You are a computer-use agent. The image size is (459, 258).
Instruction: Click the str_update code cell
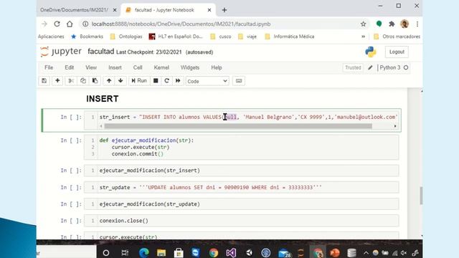coord(242,188)
